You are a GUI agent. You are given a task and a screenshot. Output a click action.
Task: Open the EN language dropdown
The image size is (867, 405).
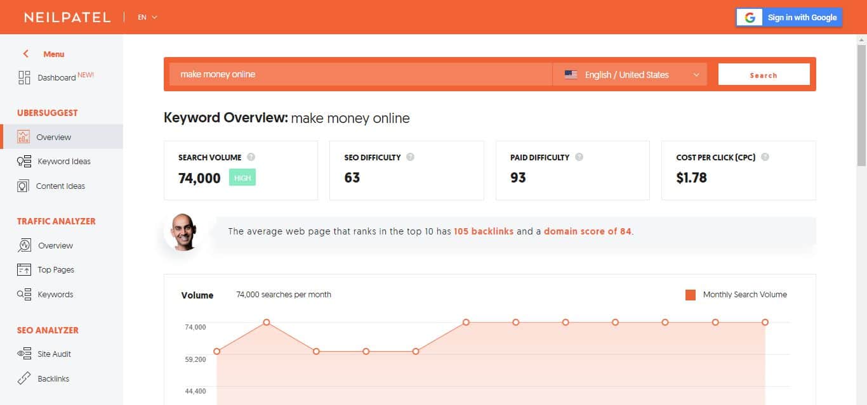pyautogui.click(x=147, y=17)
